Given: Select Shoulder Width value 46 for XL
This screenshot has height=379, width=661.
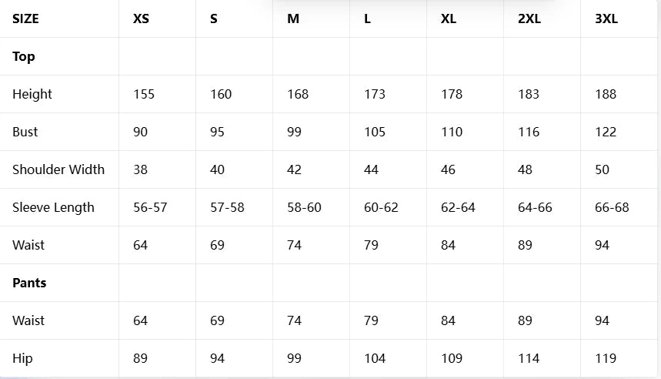Looking at the screenshot, I should (x=448, y=169).
